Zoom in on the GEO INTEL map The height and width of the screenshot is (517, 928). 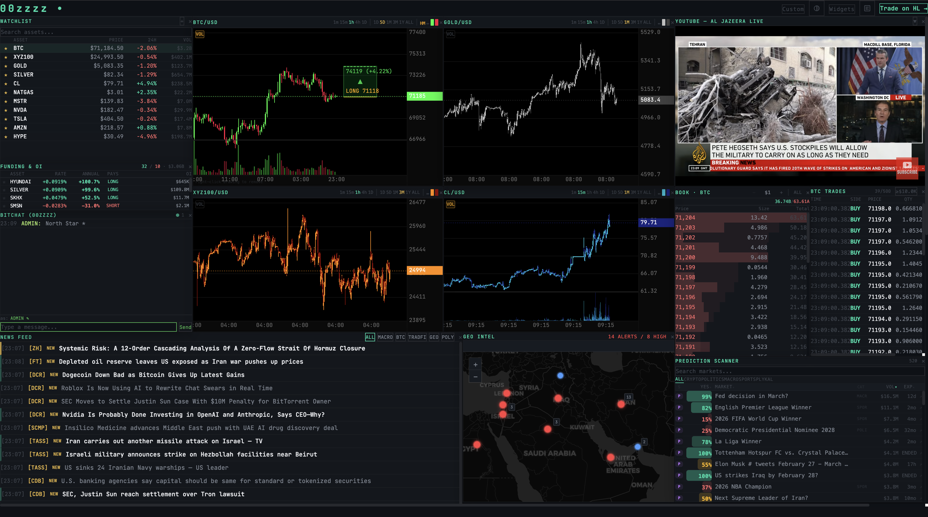(x=475, y=365)
